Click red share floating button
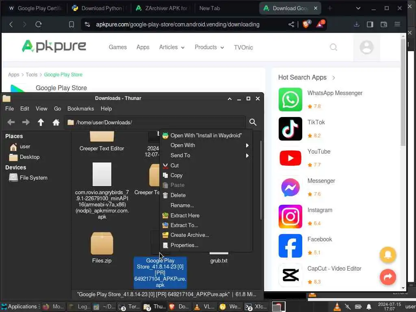The width and height of the screenshot is (416, 312). point(388,277)
